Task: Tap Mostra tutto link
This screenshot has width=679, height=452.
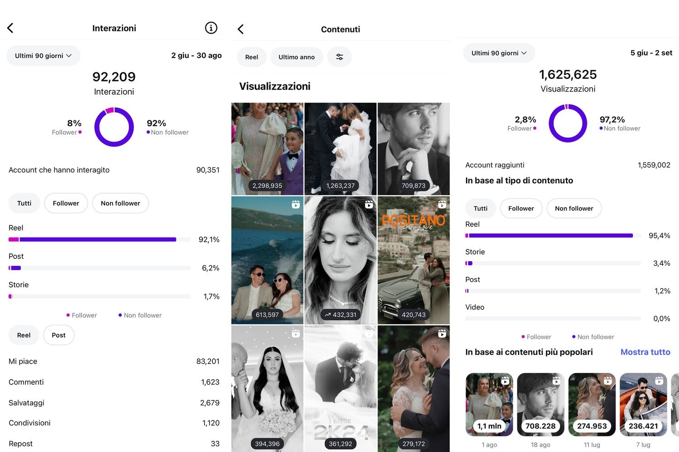Action: pyautogui.click(x=645, y=352)
